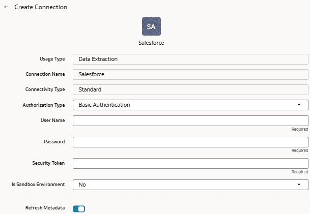The height and width of the screenshot is (214, 310).
Task: Click the Is Sandbox Environment label
Action: coord(38,185)
